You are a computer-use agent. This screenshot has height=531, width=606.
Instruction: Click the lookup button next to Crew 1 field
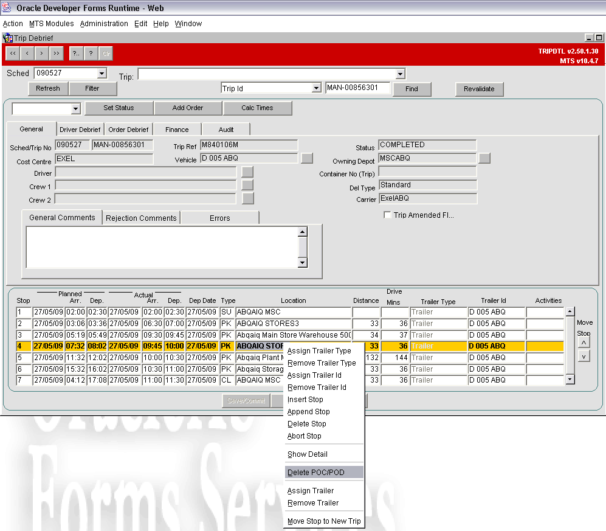pos(247,185)
